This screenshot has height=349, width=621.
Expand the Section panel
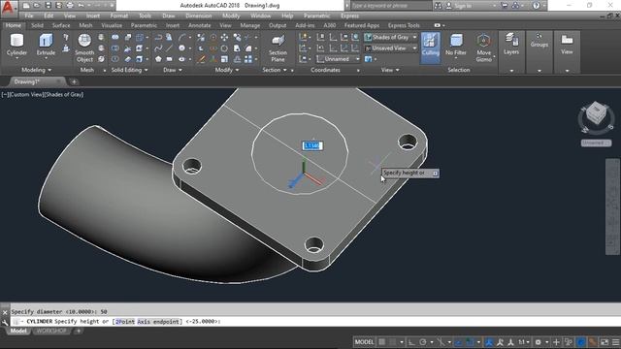275,70
